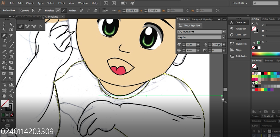Select the Eraser tool
This screenshot has height=137, width=280.
click(x=11, y=52)
